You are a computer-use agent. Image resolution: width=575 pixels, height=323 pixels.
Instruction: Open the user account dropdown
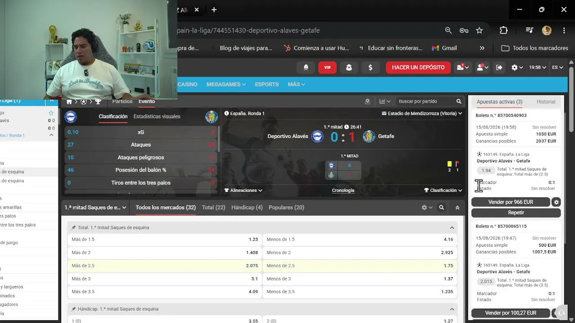(x=482, y=67)
